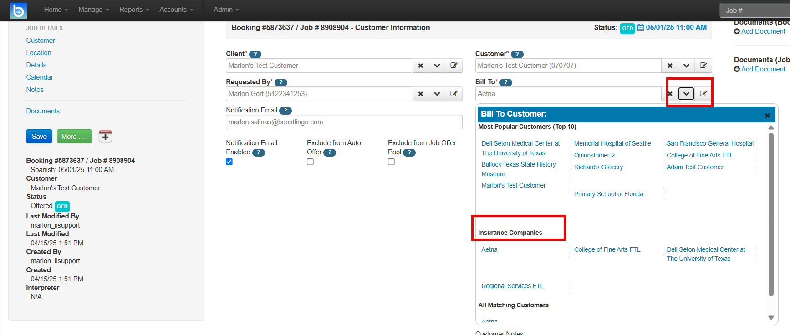
Task: Click the blue Save button
Action: (39, 137)
